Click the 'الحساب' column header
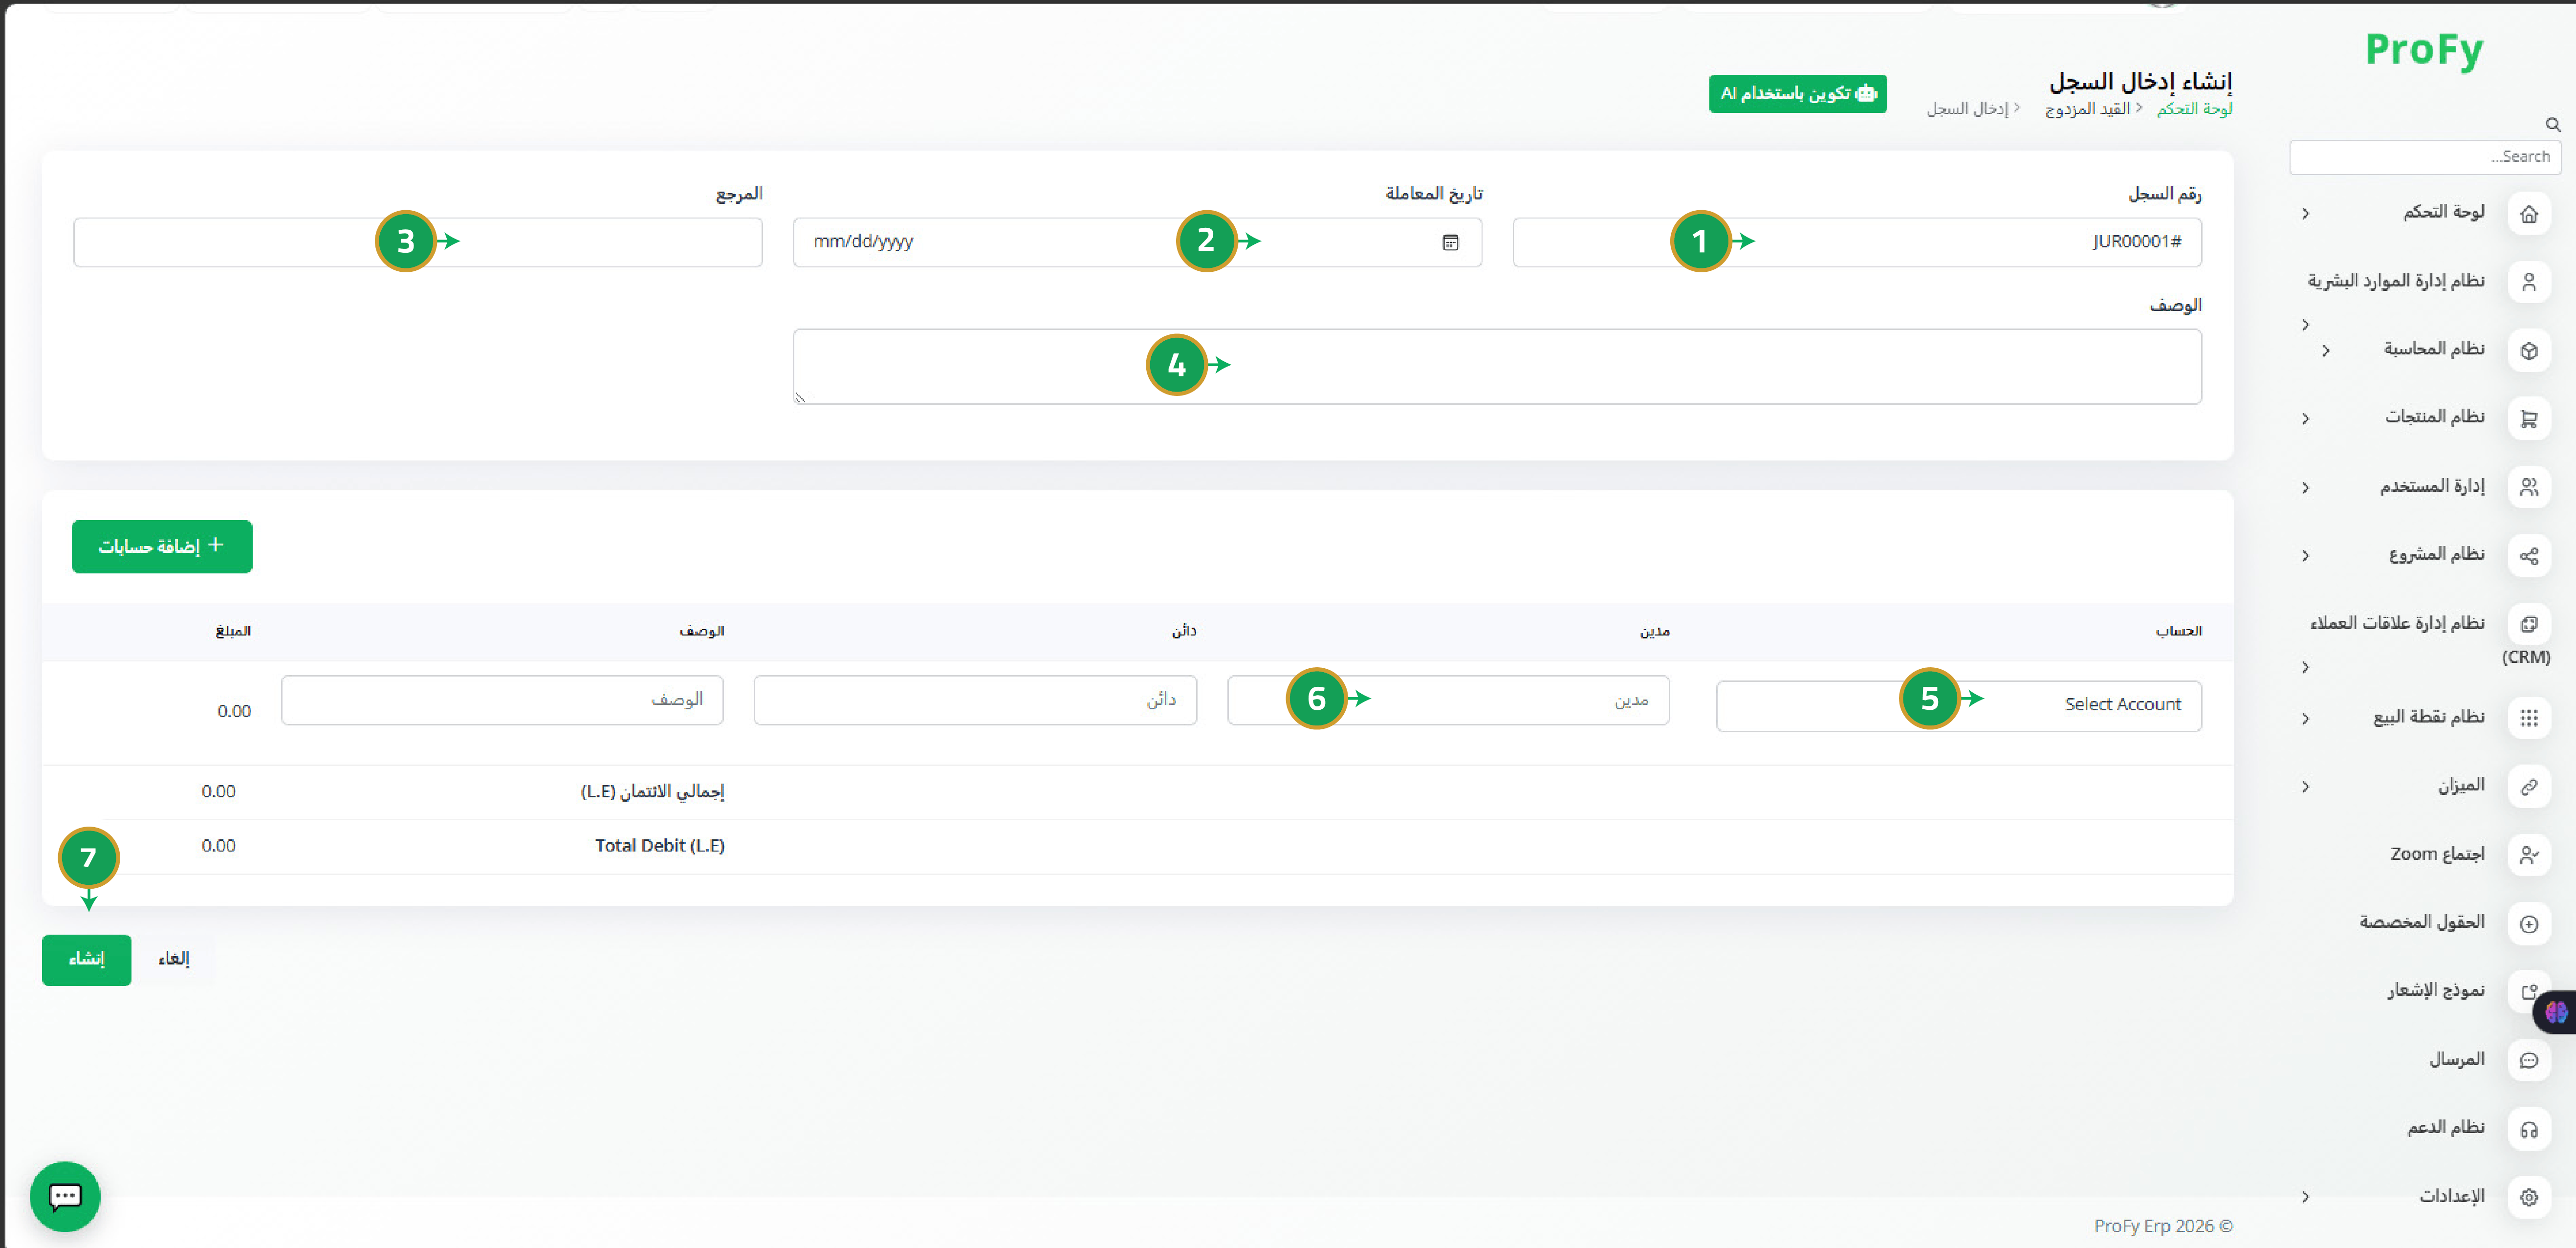 coord(2178,631)
